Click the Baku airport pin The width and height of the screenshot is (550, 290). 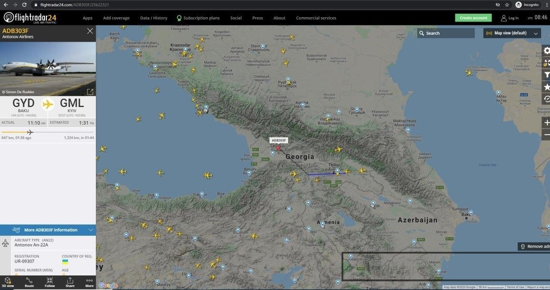471,213
